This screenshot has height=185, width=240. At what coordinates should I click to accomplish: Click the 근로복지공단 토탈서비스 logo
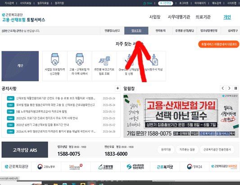(x=23, y=18)
